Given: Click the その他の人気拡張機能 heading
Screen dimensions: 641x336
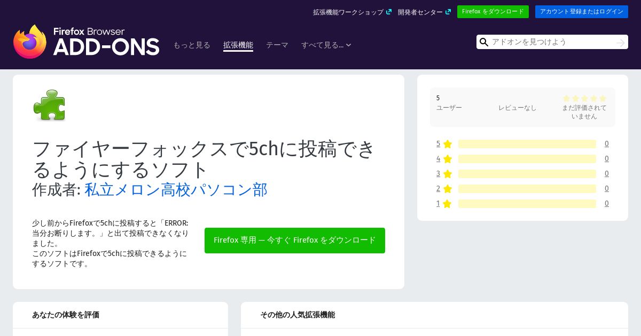Looking at the screenshot, I should coord(298,315).
